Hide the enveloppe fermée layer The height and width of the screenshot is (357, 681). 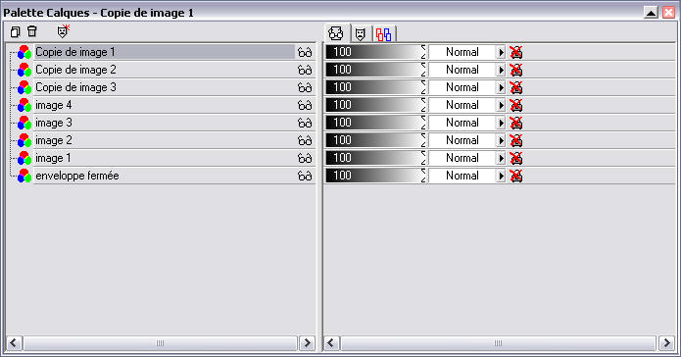(305, 177)
